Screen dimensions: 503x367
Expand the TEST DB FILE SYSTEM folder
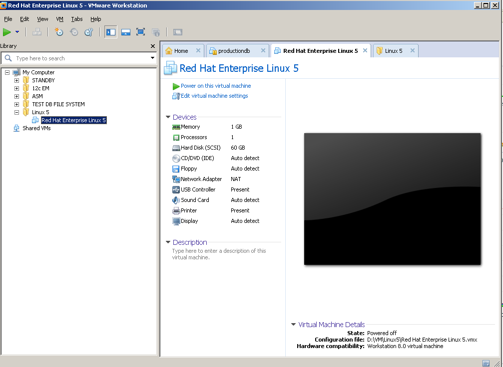click(x=16, y=104)
